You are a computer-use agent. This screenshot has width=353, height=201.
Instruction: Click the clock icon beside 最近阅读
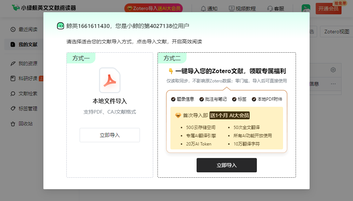click(x=13, y=29)
